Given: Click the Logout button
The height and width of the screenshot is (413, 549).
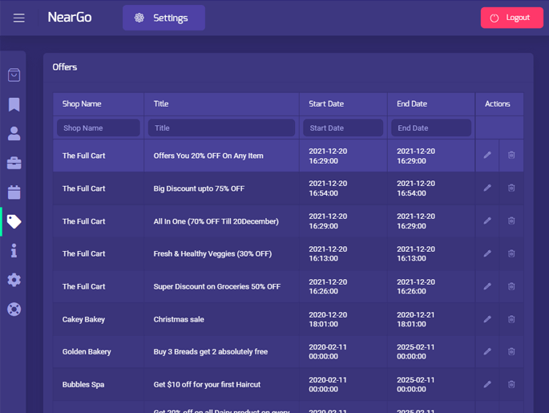Looking at the screenshot, I should click(x=511, y=18).
